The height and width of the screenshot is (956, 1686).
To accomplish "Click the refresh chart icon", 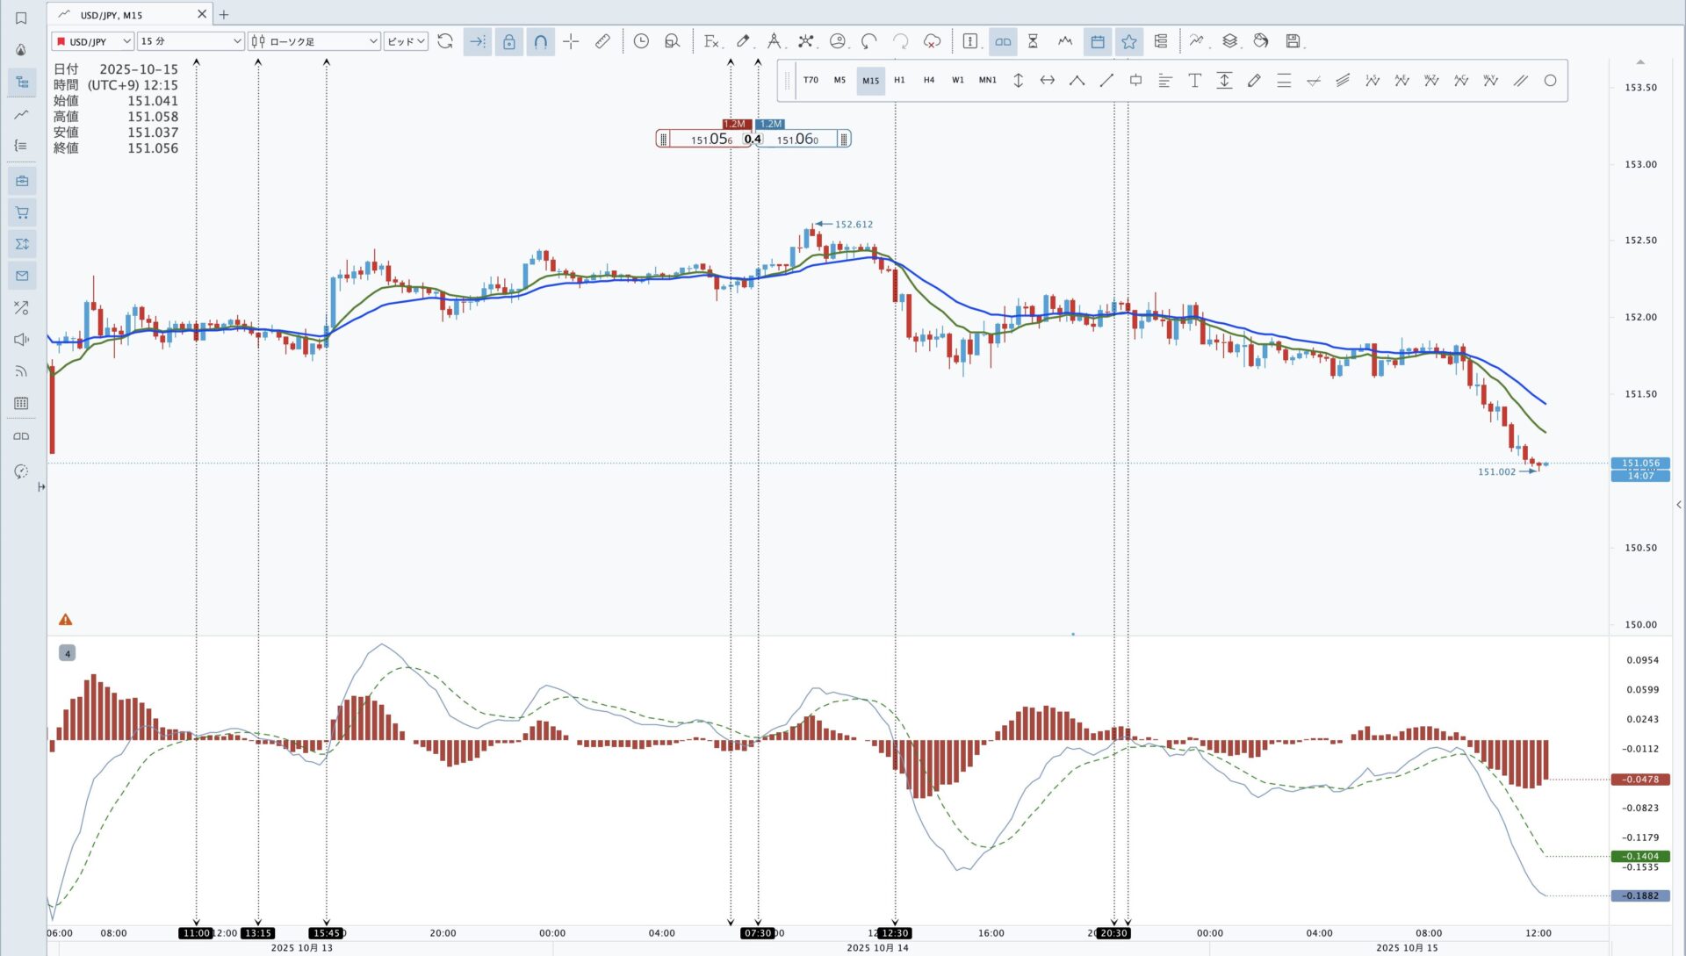I will (445, 41).
